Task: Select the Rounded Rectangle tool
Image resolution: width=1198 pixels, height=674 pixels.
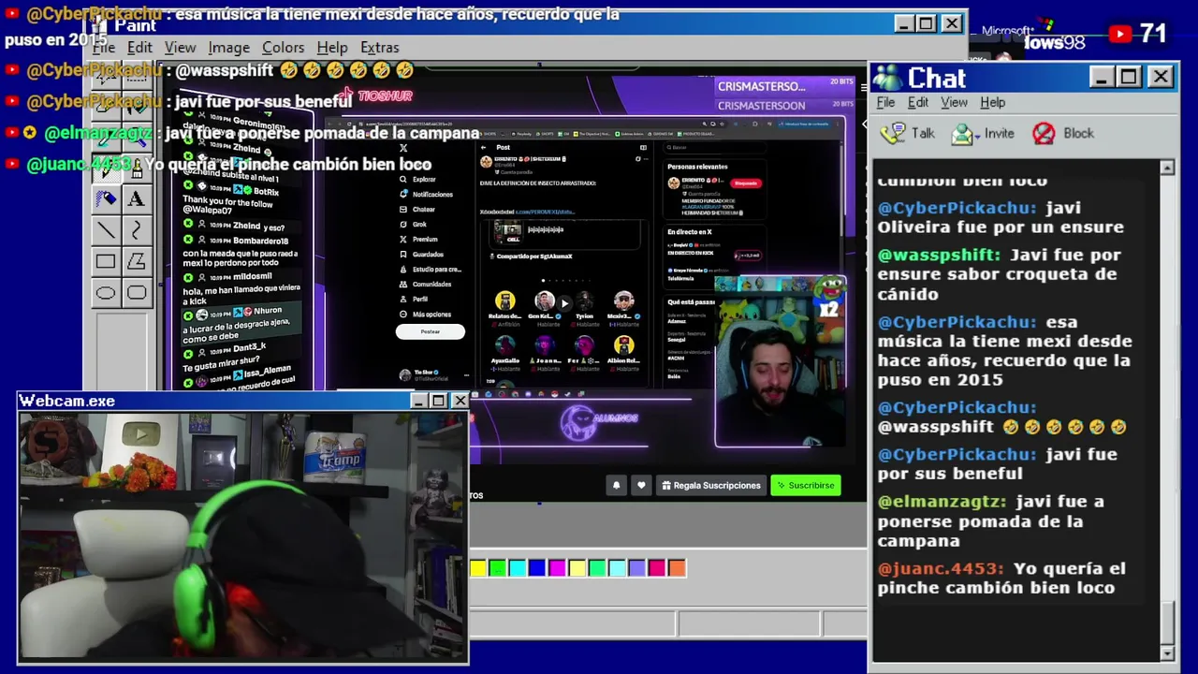Action: pos(137,293)
